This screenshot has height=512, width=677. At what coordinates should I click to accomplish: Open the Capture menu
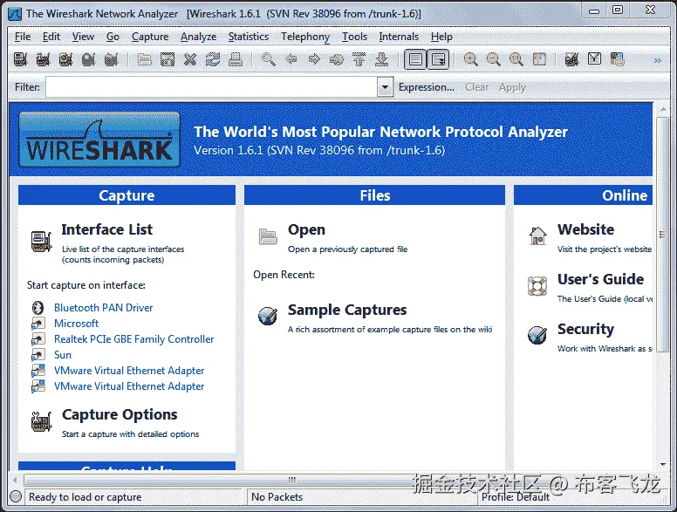[150, 37]
